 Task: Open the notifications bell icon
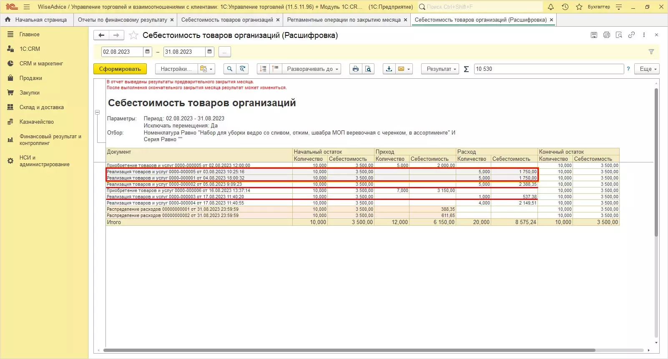pos(551,7)
